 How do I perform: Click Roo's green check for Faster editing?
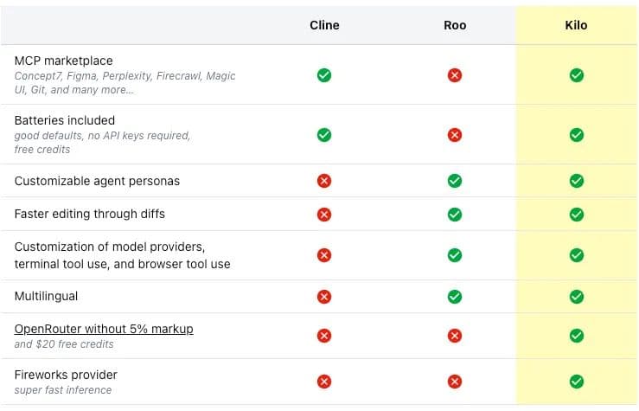click(455, 214)
